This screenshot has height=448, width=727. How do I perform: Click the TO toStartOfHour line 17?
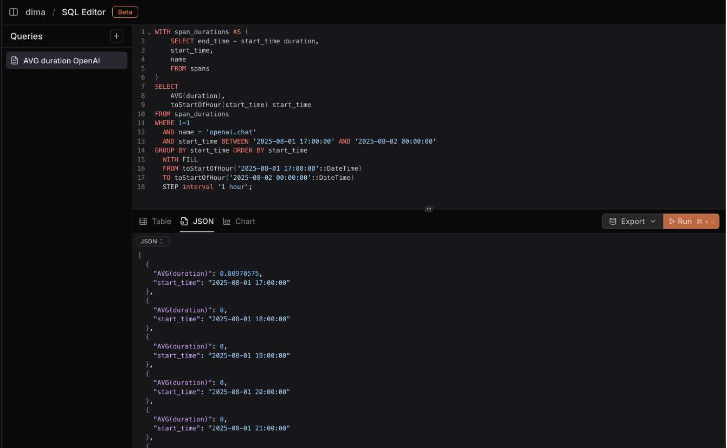click(258, 178)
